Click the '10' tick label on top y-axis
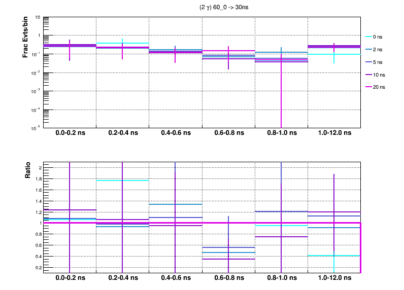Image resolution: width=404 pixels, height=290 pixels. (x=38, y=17)
